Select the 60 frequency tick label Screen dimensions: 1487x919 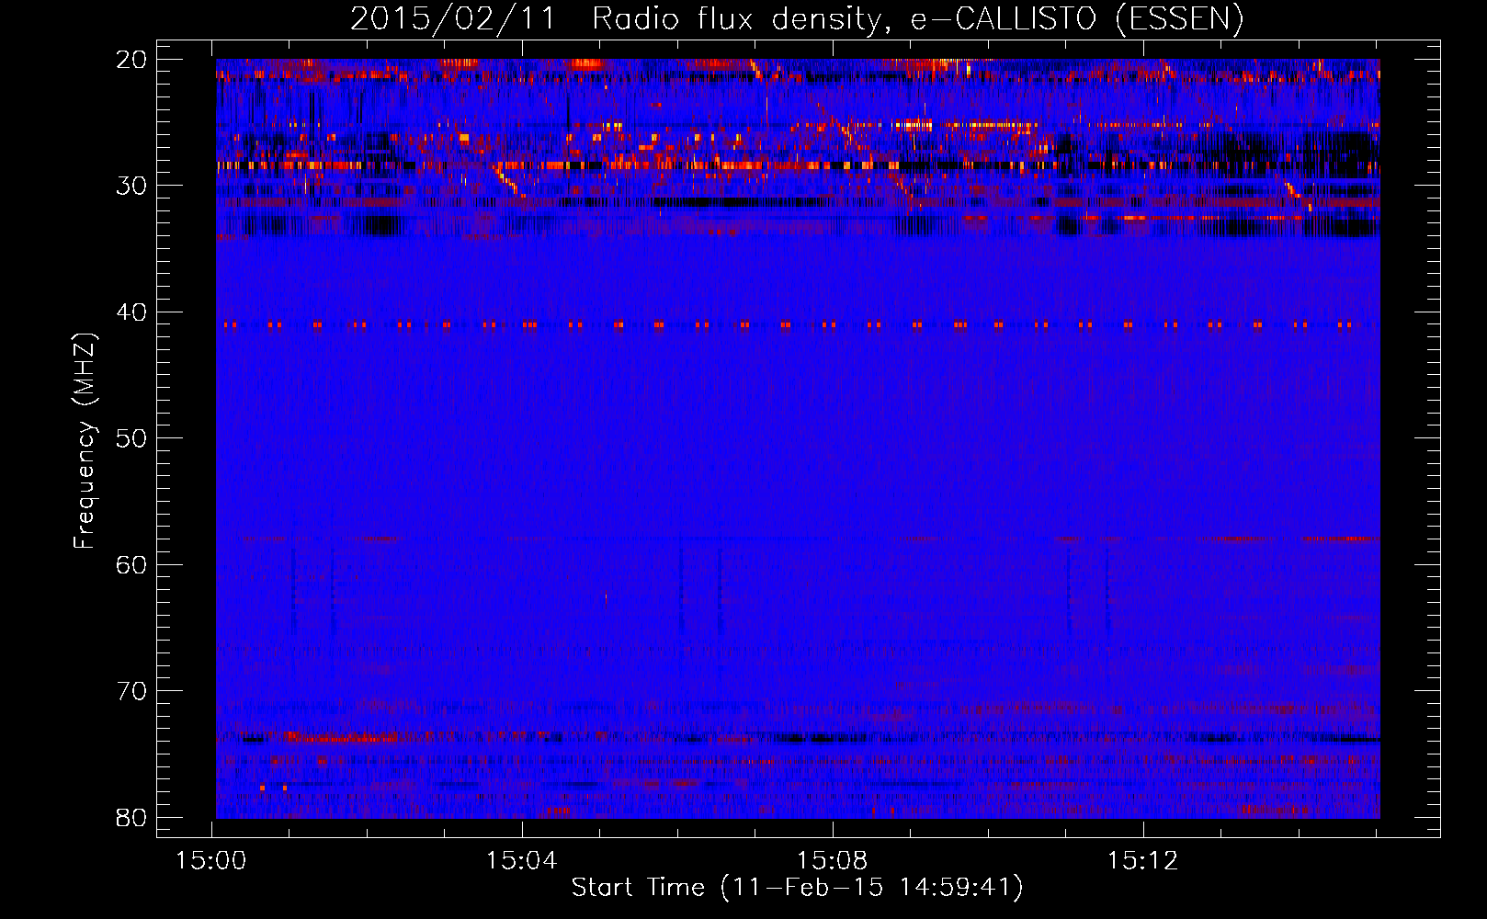[132, 564]
